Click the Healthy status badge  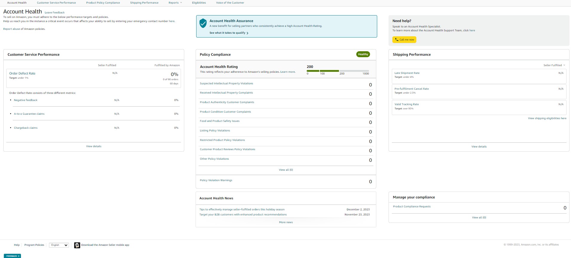(x=363, y=54)
